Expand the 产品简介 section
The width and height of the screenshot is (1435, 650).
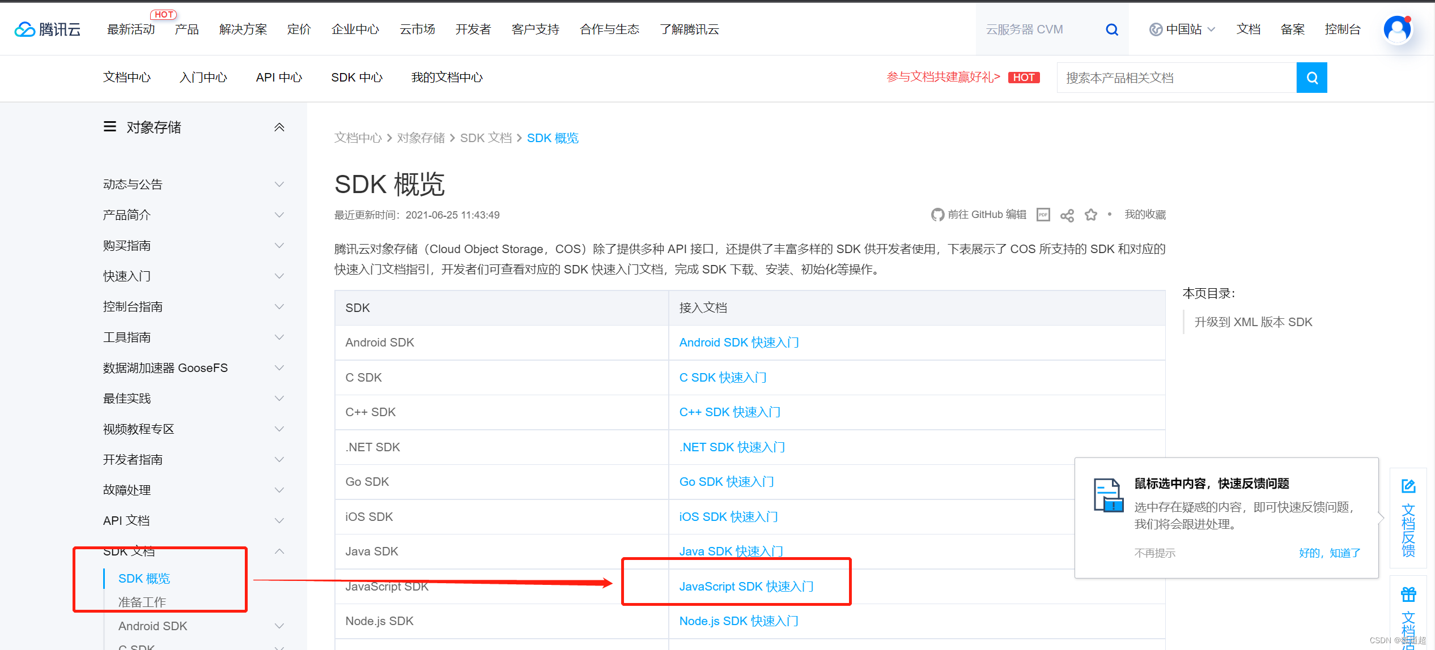point(279,215)
